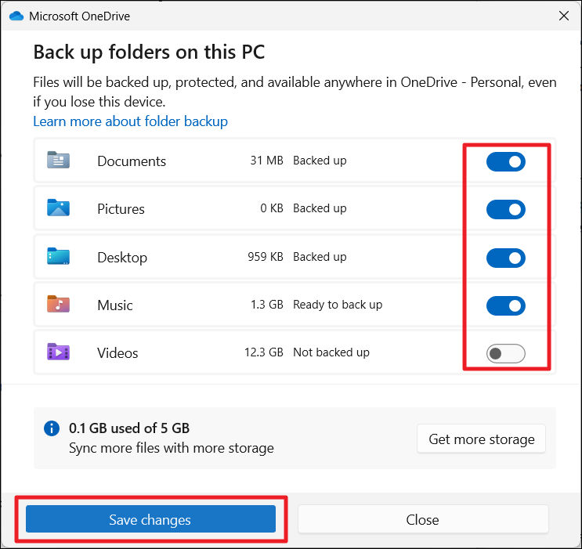Viewport: 582px width, 549px height.
Task: Open the Learn more about folder backup link
Action: click(x=130, y=121)
